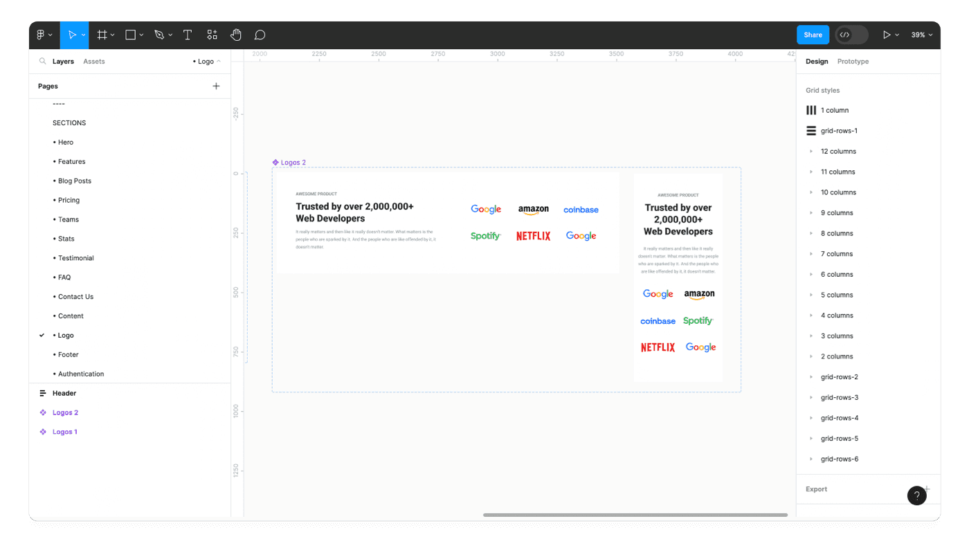Open present options chevron
This screenshot has width=969, height=539.
(x=897, y=35)
